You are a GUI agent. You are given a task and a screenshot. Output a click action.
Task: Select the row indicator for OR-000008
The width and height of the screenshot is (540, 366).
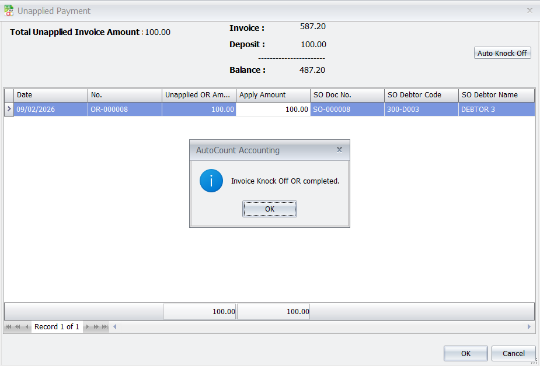coord(9,110)
